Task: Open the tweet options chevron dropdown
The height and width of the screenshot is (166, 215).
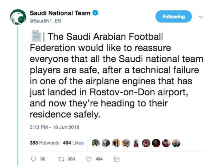Action: [200, 16]
